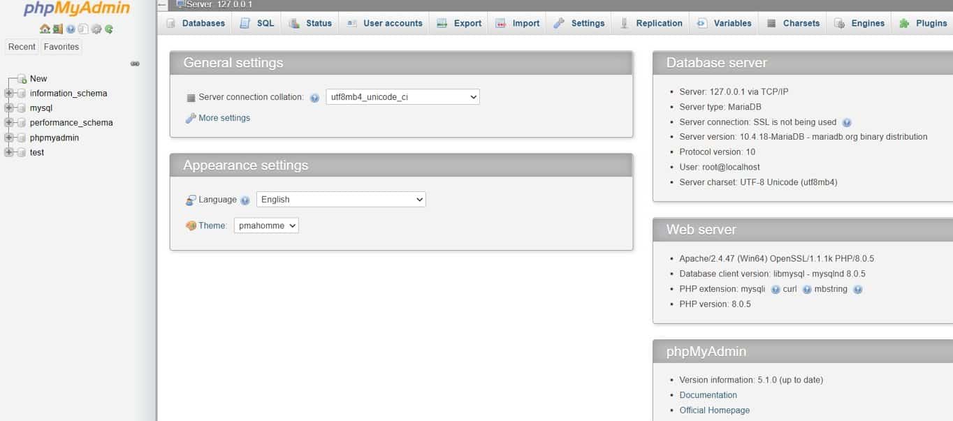Viewport: 953px width, 421px height.
Task: Click the New database icon in tree
Action: [22, 79]
